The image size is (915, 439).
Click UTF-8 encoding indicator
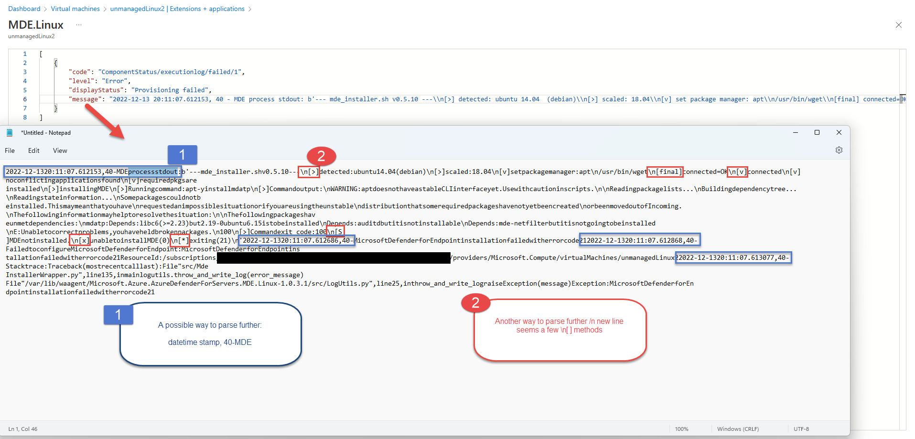(x=801, y=429)
